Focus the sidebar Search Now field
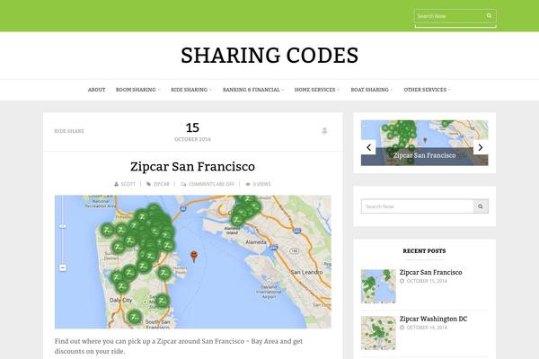 click(418, 206)
